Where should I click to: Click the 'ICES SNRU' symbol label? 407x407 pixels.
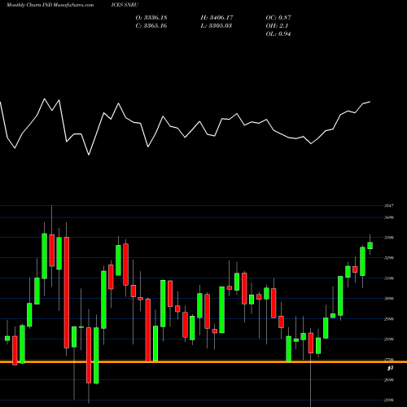[x=125, y=5]
